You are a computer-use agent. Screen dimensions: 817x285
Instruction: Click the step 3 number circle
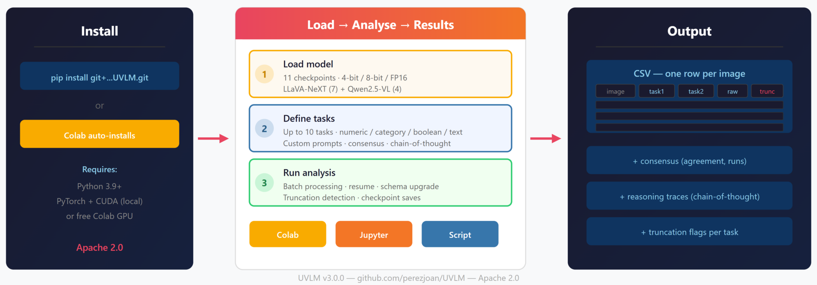click(264, 183)
